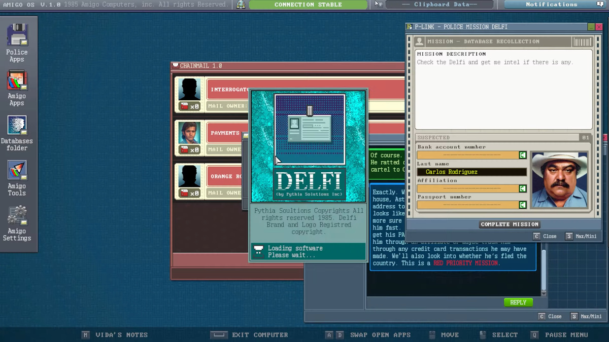Click the P-Link title bar logo icon

[x=410, y=27]
